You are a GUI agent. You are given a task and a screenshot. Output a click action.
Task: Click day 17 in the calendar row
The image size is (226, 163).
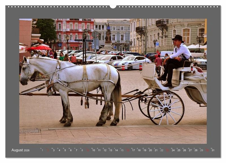coord(133,150)
